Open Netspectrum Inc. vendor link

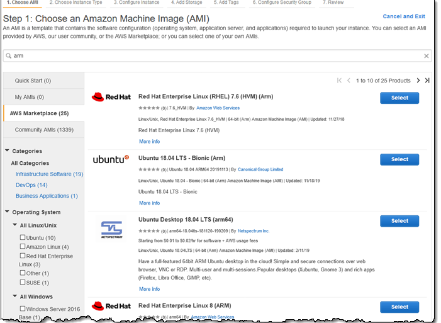254,231
